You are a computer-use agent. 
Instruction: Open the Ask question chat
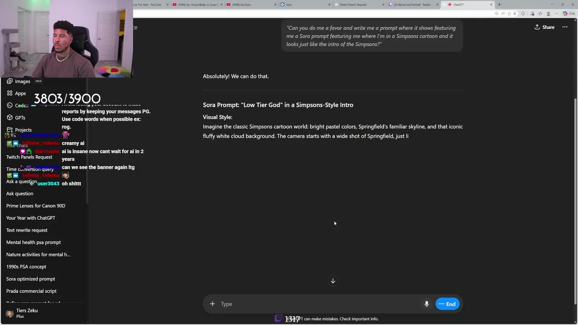point(20,194)
